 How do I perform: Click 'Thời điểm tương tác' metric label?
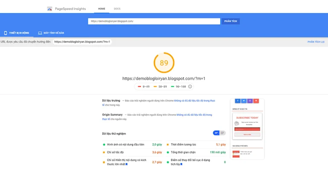click(x=184, y=144)
